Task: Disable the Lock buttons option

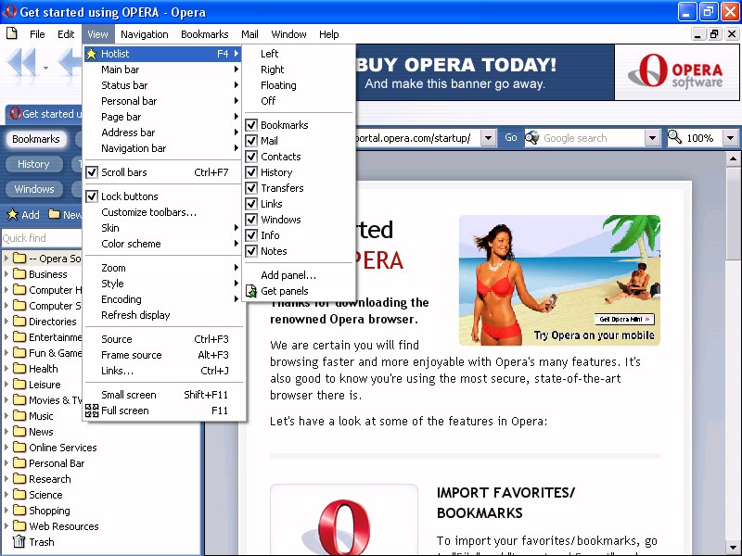Action: click(92, 196)
